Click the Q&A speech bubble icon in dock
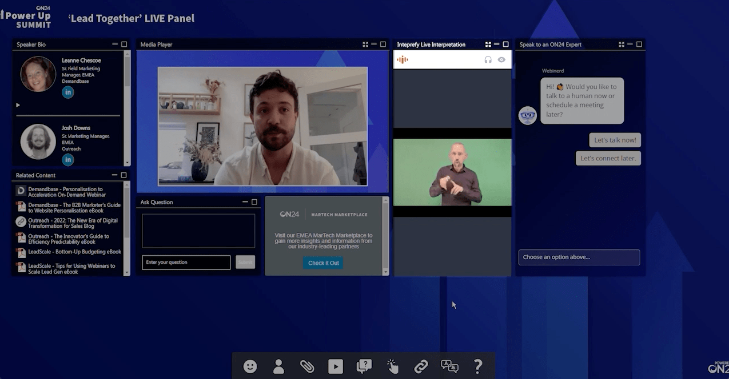Viewport: 729px width, 379px height. pos(364,366)
